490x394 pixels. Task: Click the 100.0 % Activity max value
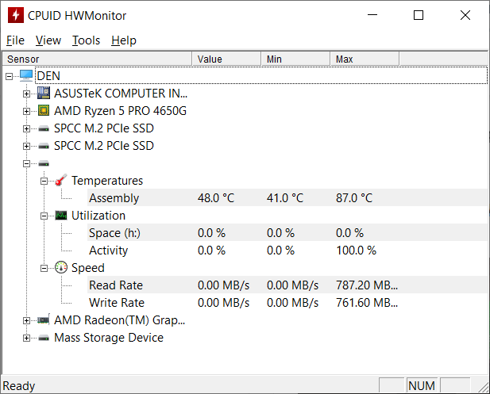[x=356, y=251]
